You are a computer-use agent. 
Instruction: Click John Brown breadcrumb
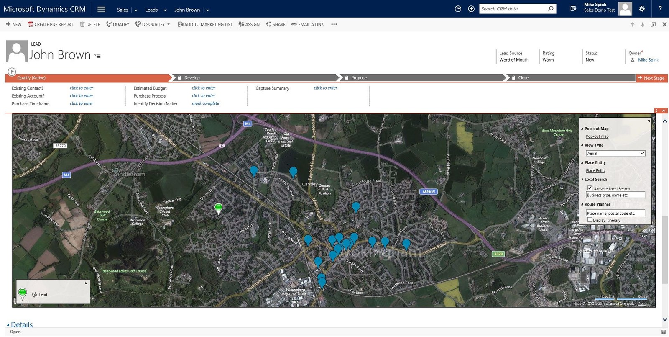187,10
